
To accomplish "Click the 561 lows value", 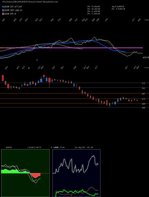I will pos(62,67).
